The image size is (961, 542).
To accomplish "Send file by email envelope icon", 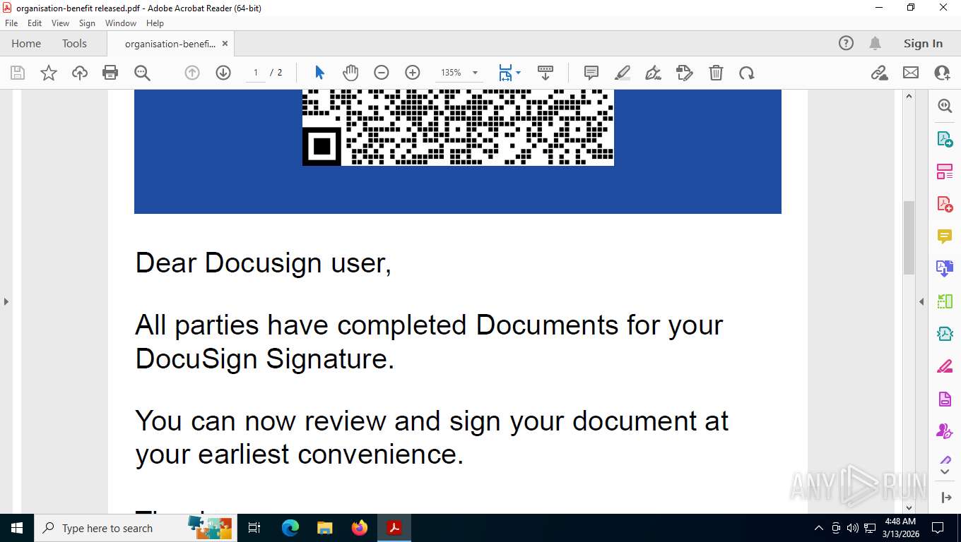I will 911,73.
